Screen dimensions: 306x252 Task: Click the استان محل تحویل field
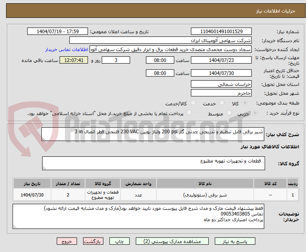pyautogui.click(x=221, y=84)
